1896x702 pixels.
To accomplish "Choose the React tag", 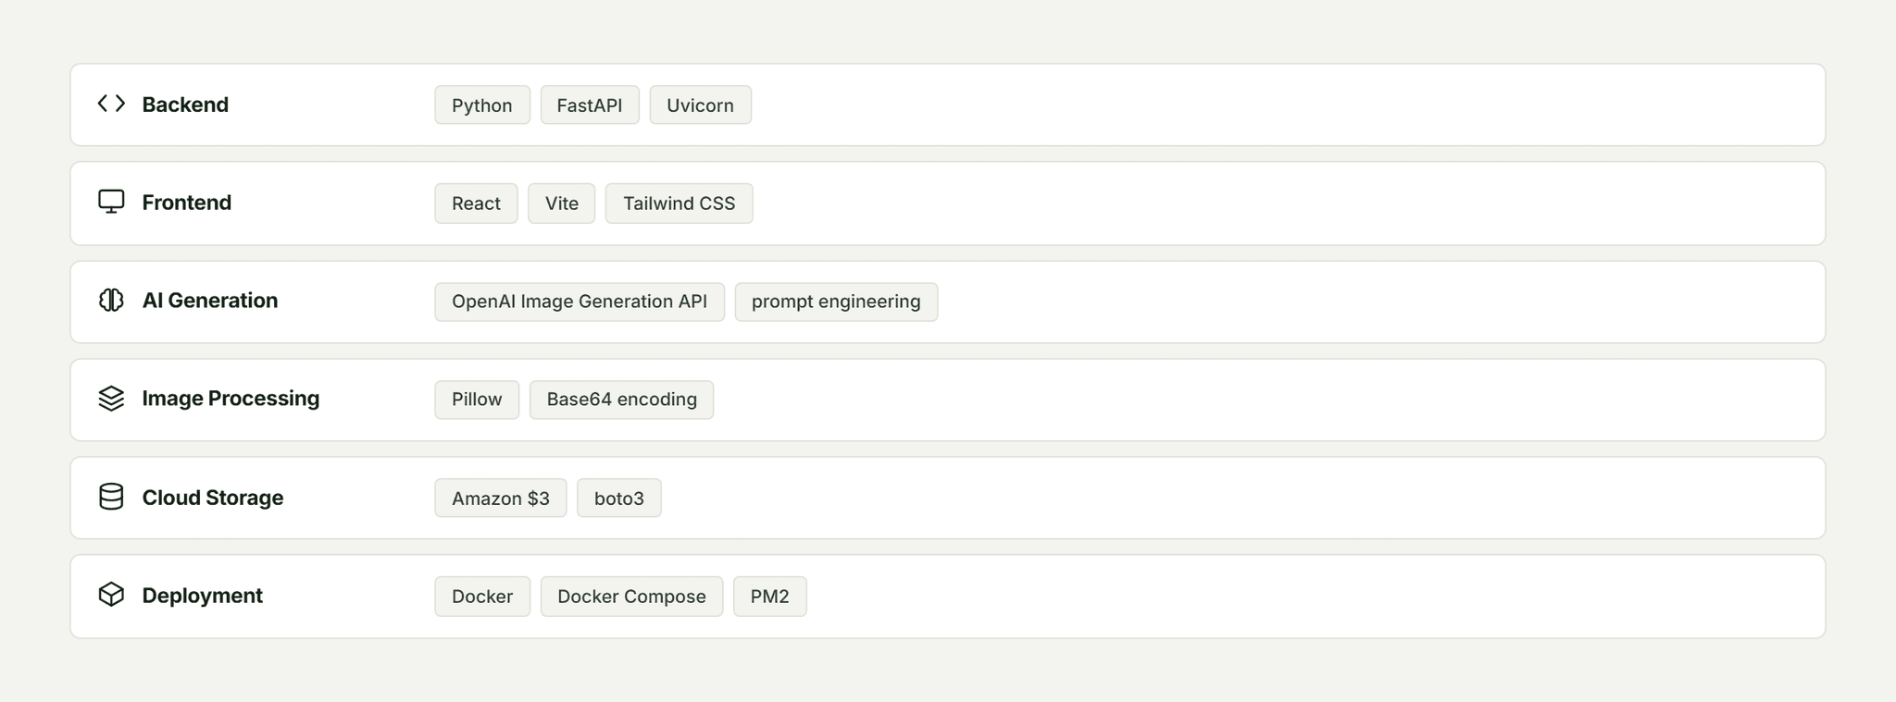I will pos(476,203).
